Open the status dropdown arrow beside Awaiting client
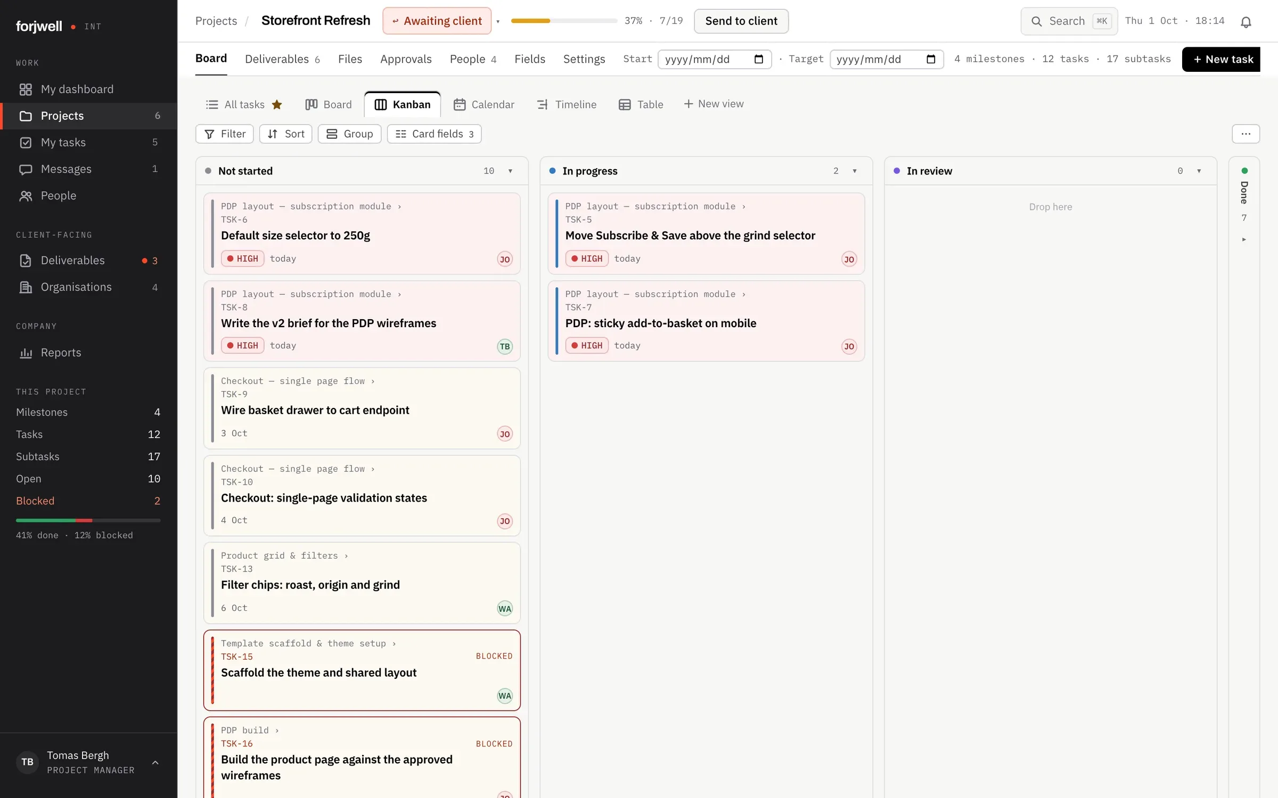 (498, 22)
